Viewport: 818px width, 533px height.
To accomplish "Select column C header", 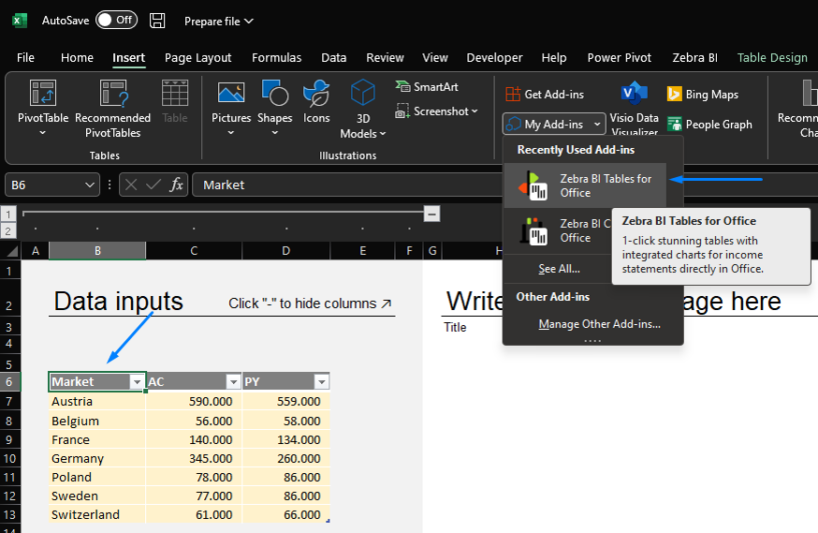I will point(194,251).
